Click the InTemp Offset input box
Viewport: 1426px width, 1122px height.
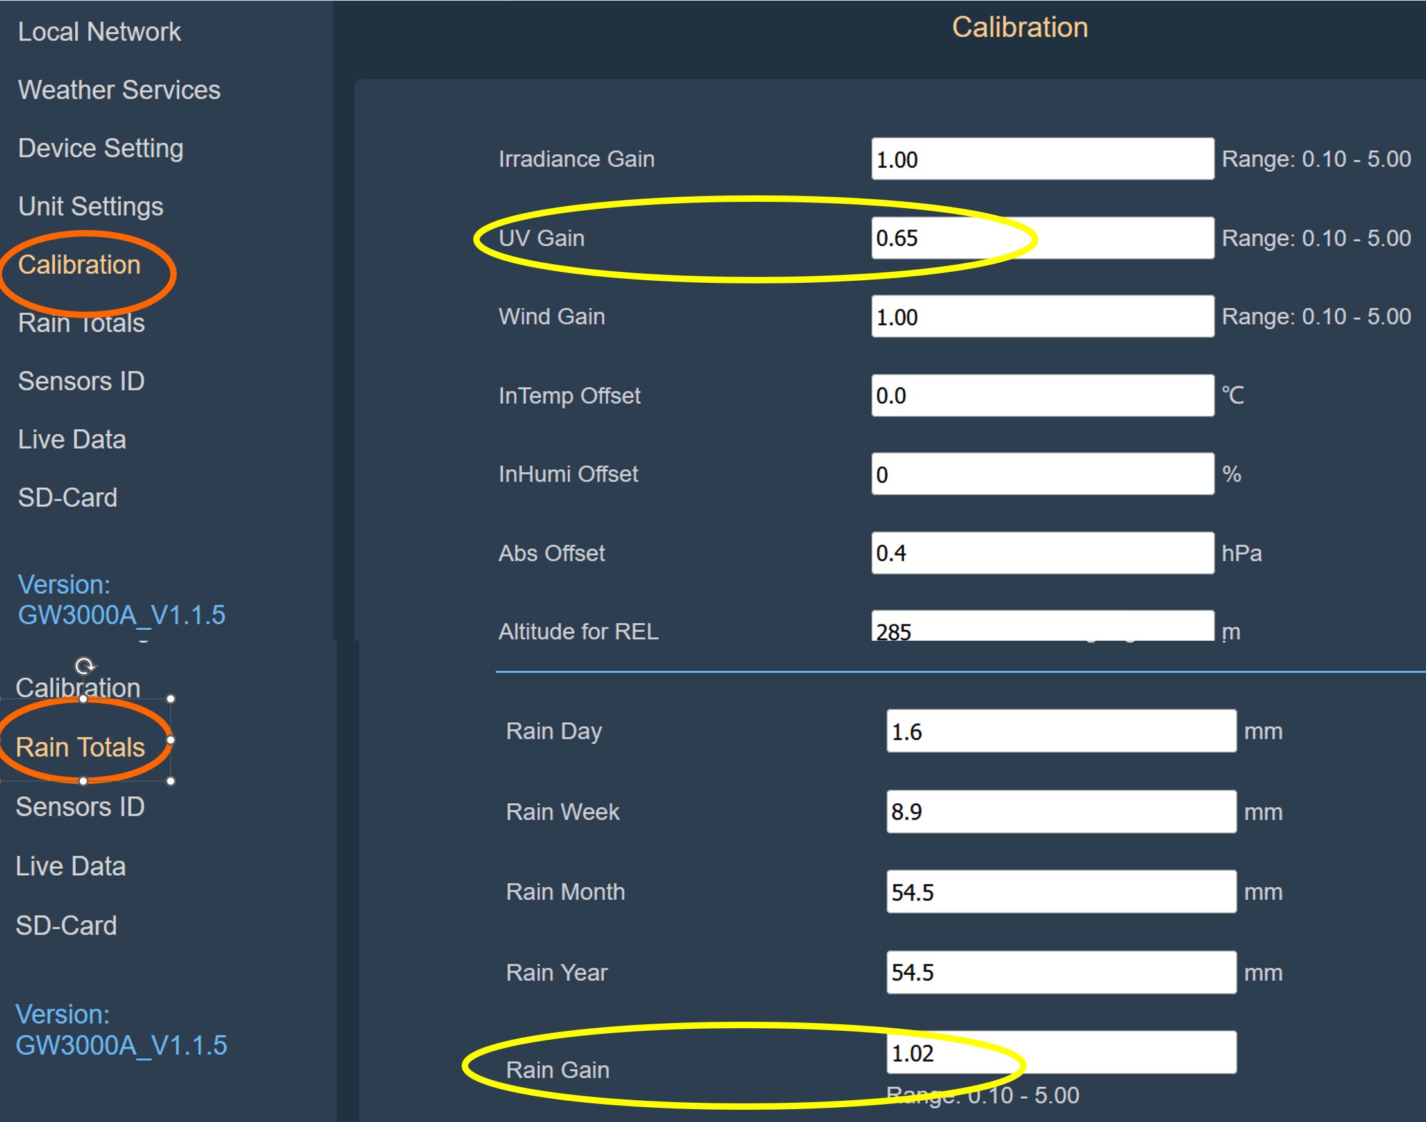(x=1042, y=395)
